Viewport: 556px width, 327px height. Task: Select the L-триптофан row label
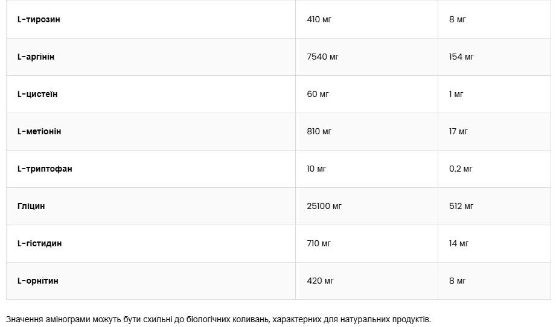(45, 169)
